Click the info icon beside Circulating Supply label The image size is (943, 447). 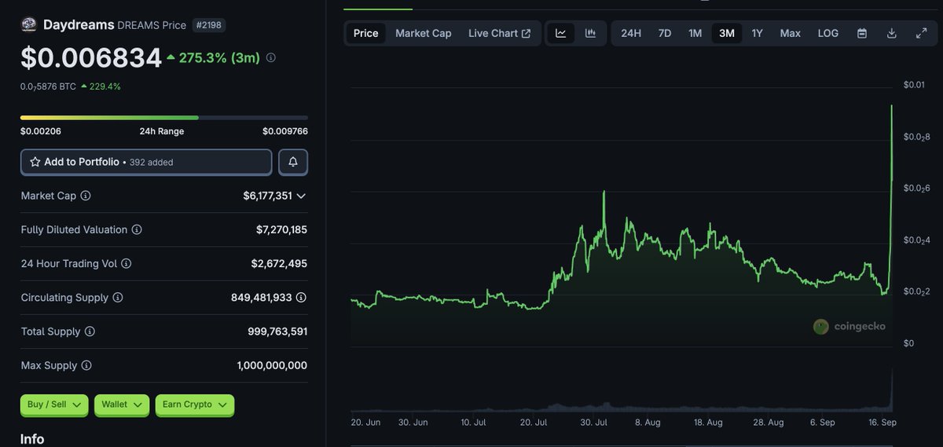coord(118,298)
